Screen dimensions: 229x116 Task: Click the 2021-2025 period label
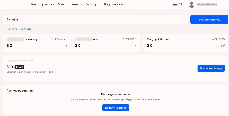coord(129,39)
